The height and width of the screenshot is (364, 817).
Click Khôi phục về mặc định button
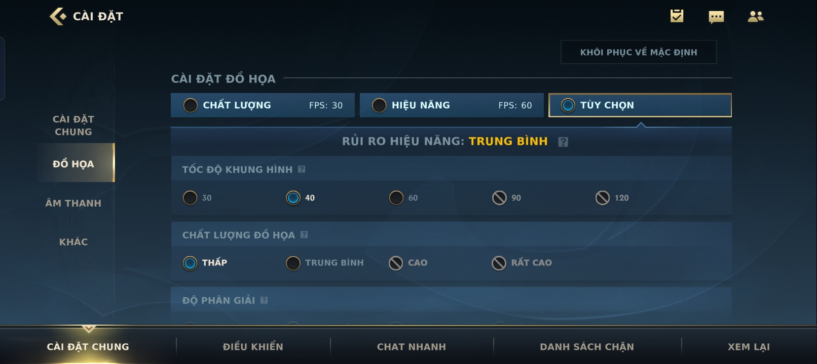click(x=639, y=52)
